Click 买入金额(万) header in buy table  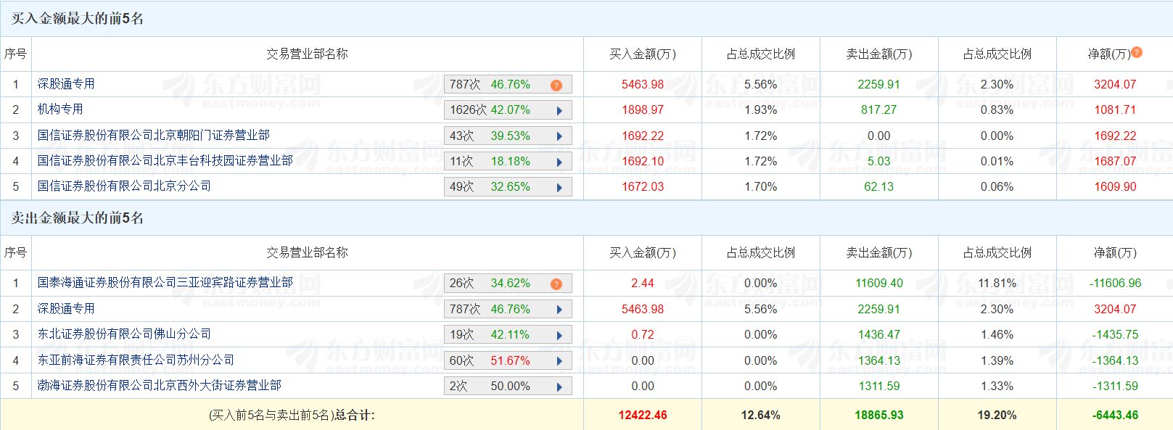coord(643,54)
